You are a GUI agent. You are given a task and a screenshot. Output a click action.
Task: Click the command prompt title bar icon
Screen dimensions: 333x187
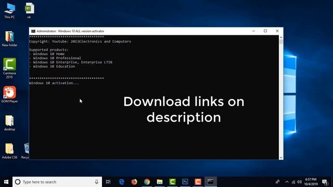(x=33, y=31)
